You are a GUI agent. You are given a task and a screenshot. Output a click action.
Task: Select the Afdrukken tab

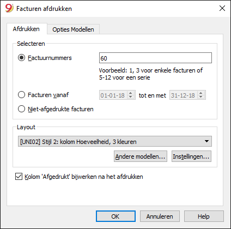(x=26, y=29)
